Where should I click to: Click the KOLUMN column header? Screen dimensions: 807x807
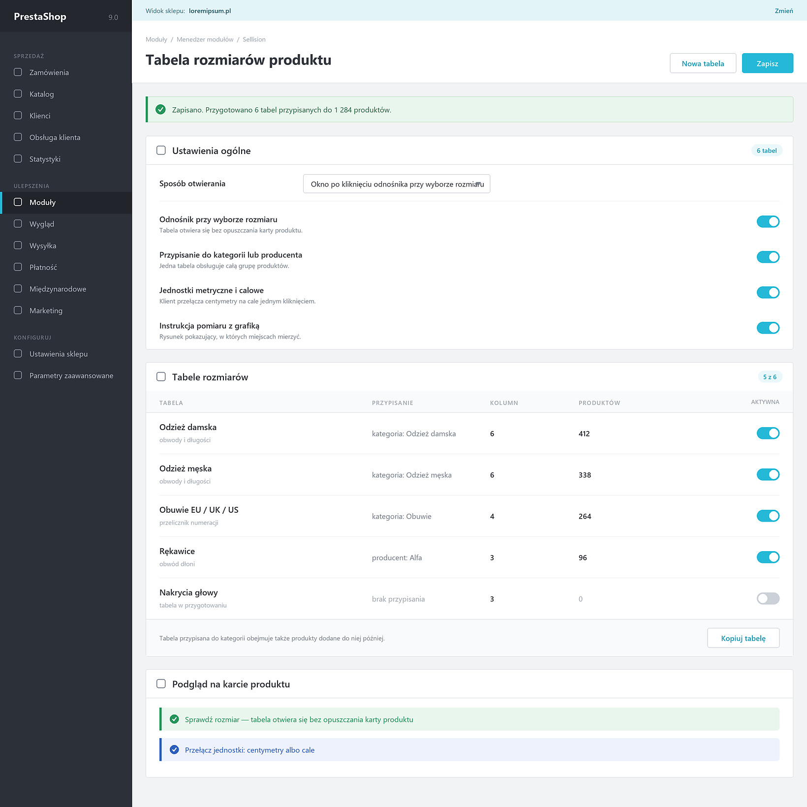[x=504, y=403]
